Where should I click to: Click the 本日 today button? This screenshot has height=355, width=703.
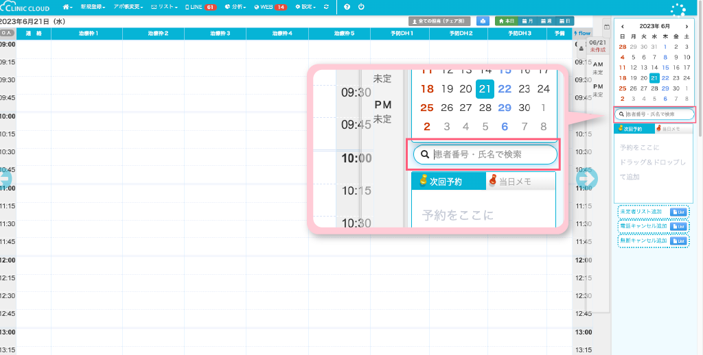pos(506,21)
